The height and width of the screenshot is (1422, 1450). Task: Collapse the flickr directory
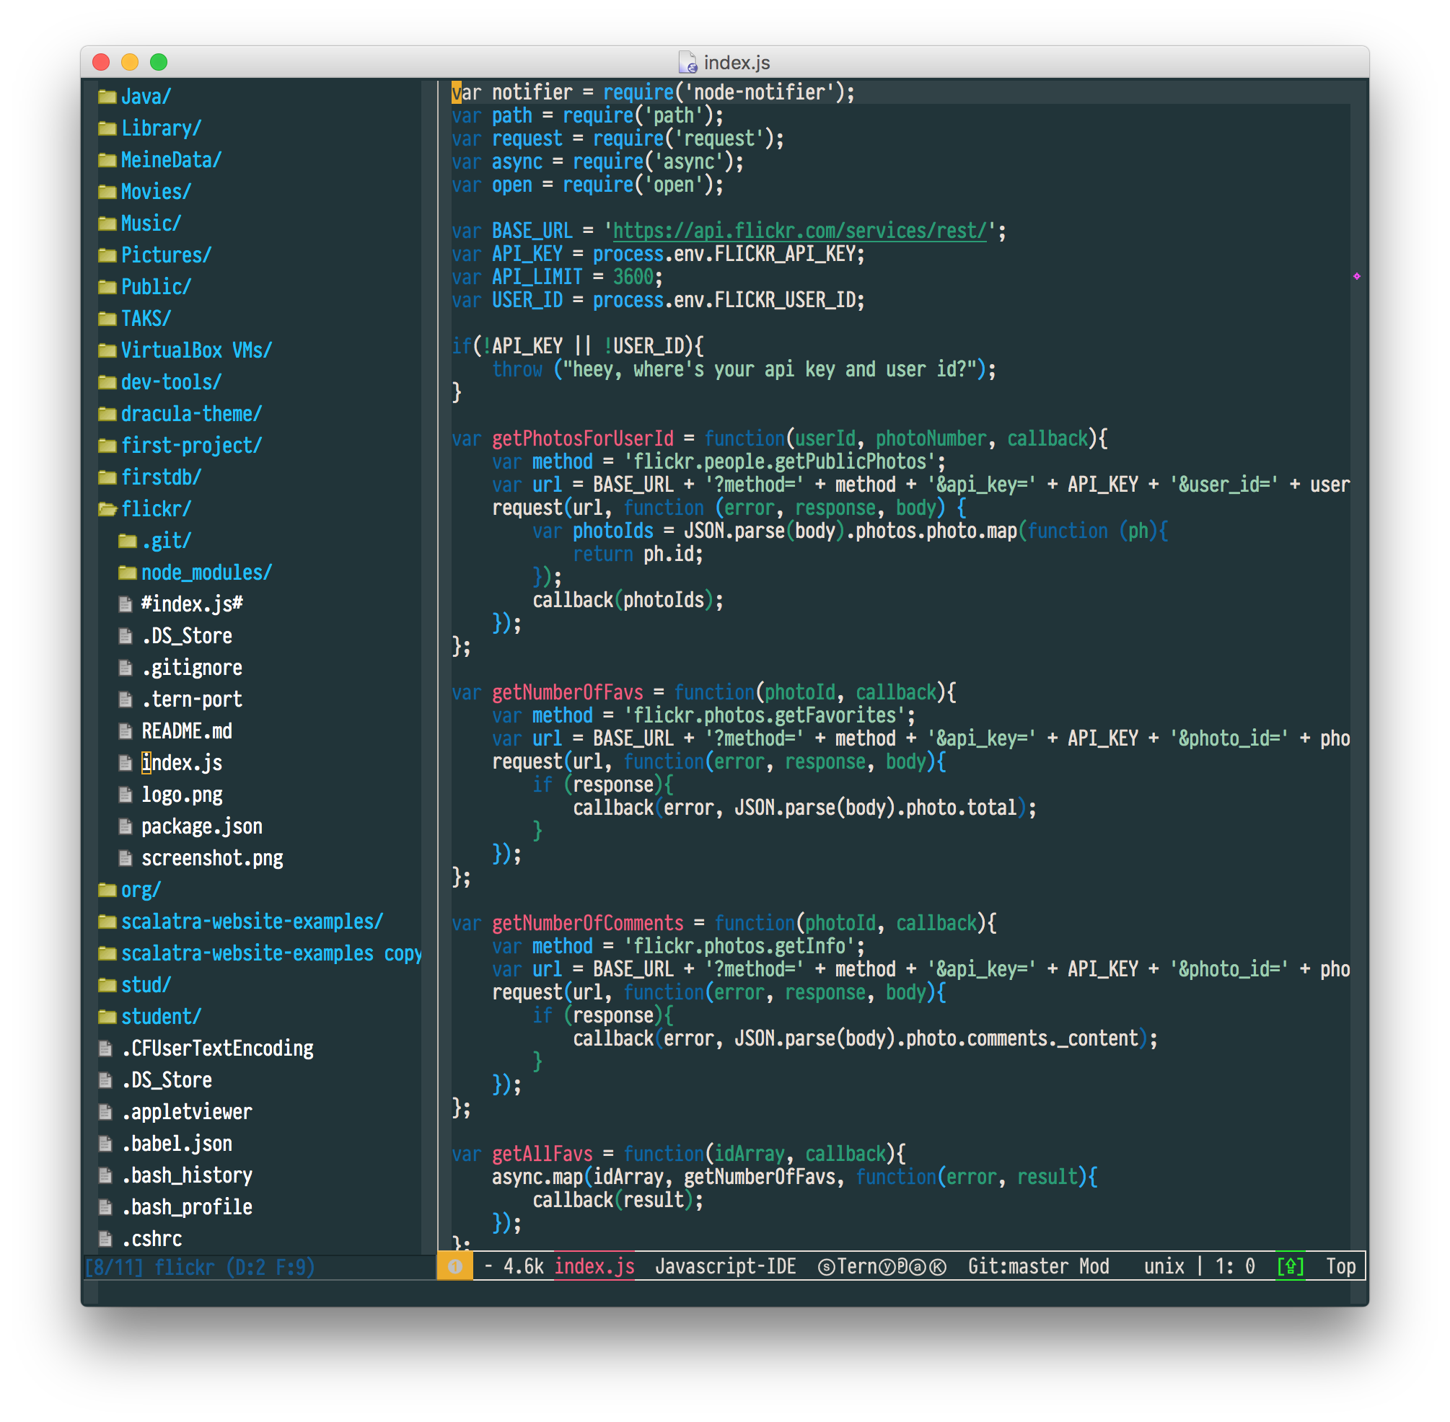point(156,509)
